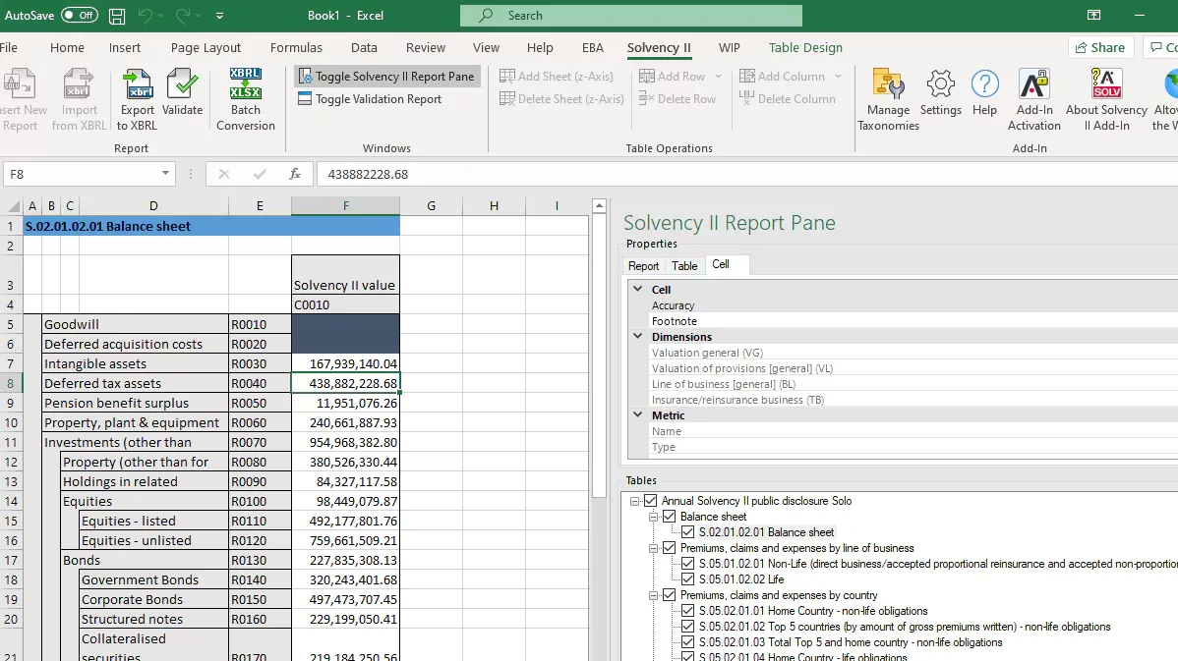This screenshot has width=1178, height=661.
Task: Click the Delete Row command
Action: (x=677, y=99)
